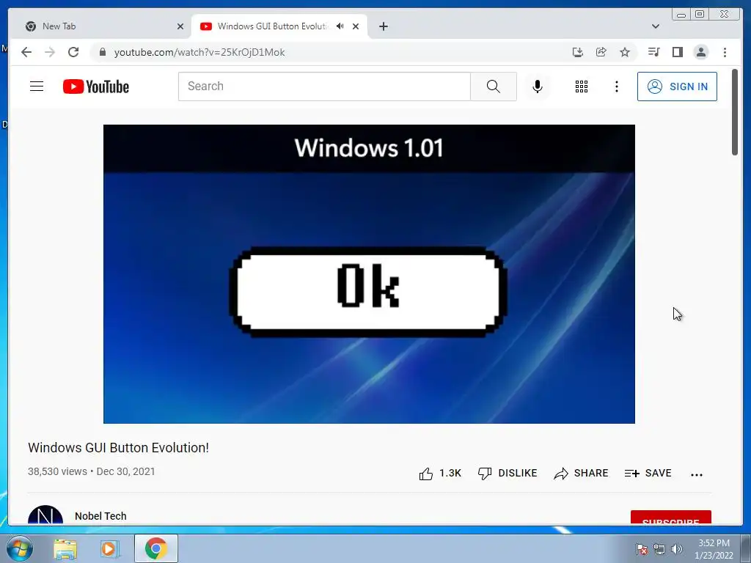This screenshot has height=563, width=751.
Task: Click the browser forward arrow
Action: click(x=50, y=52)
